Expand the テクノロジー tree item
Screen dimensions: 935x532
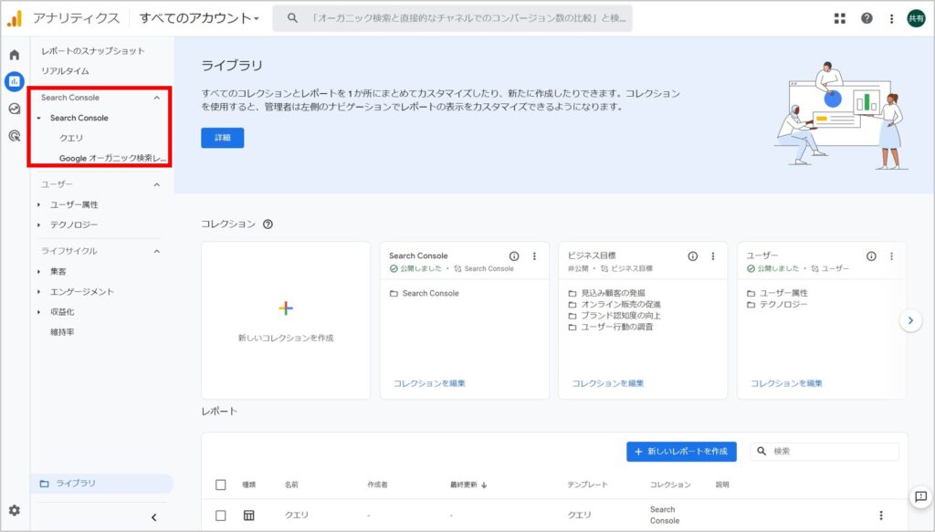click(38, 225)
